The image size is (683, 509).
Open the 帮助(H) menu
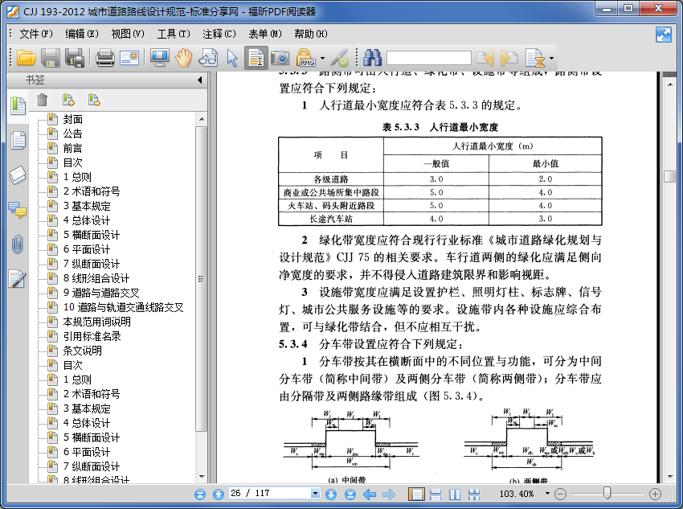[311, 34]
